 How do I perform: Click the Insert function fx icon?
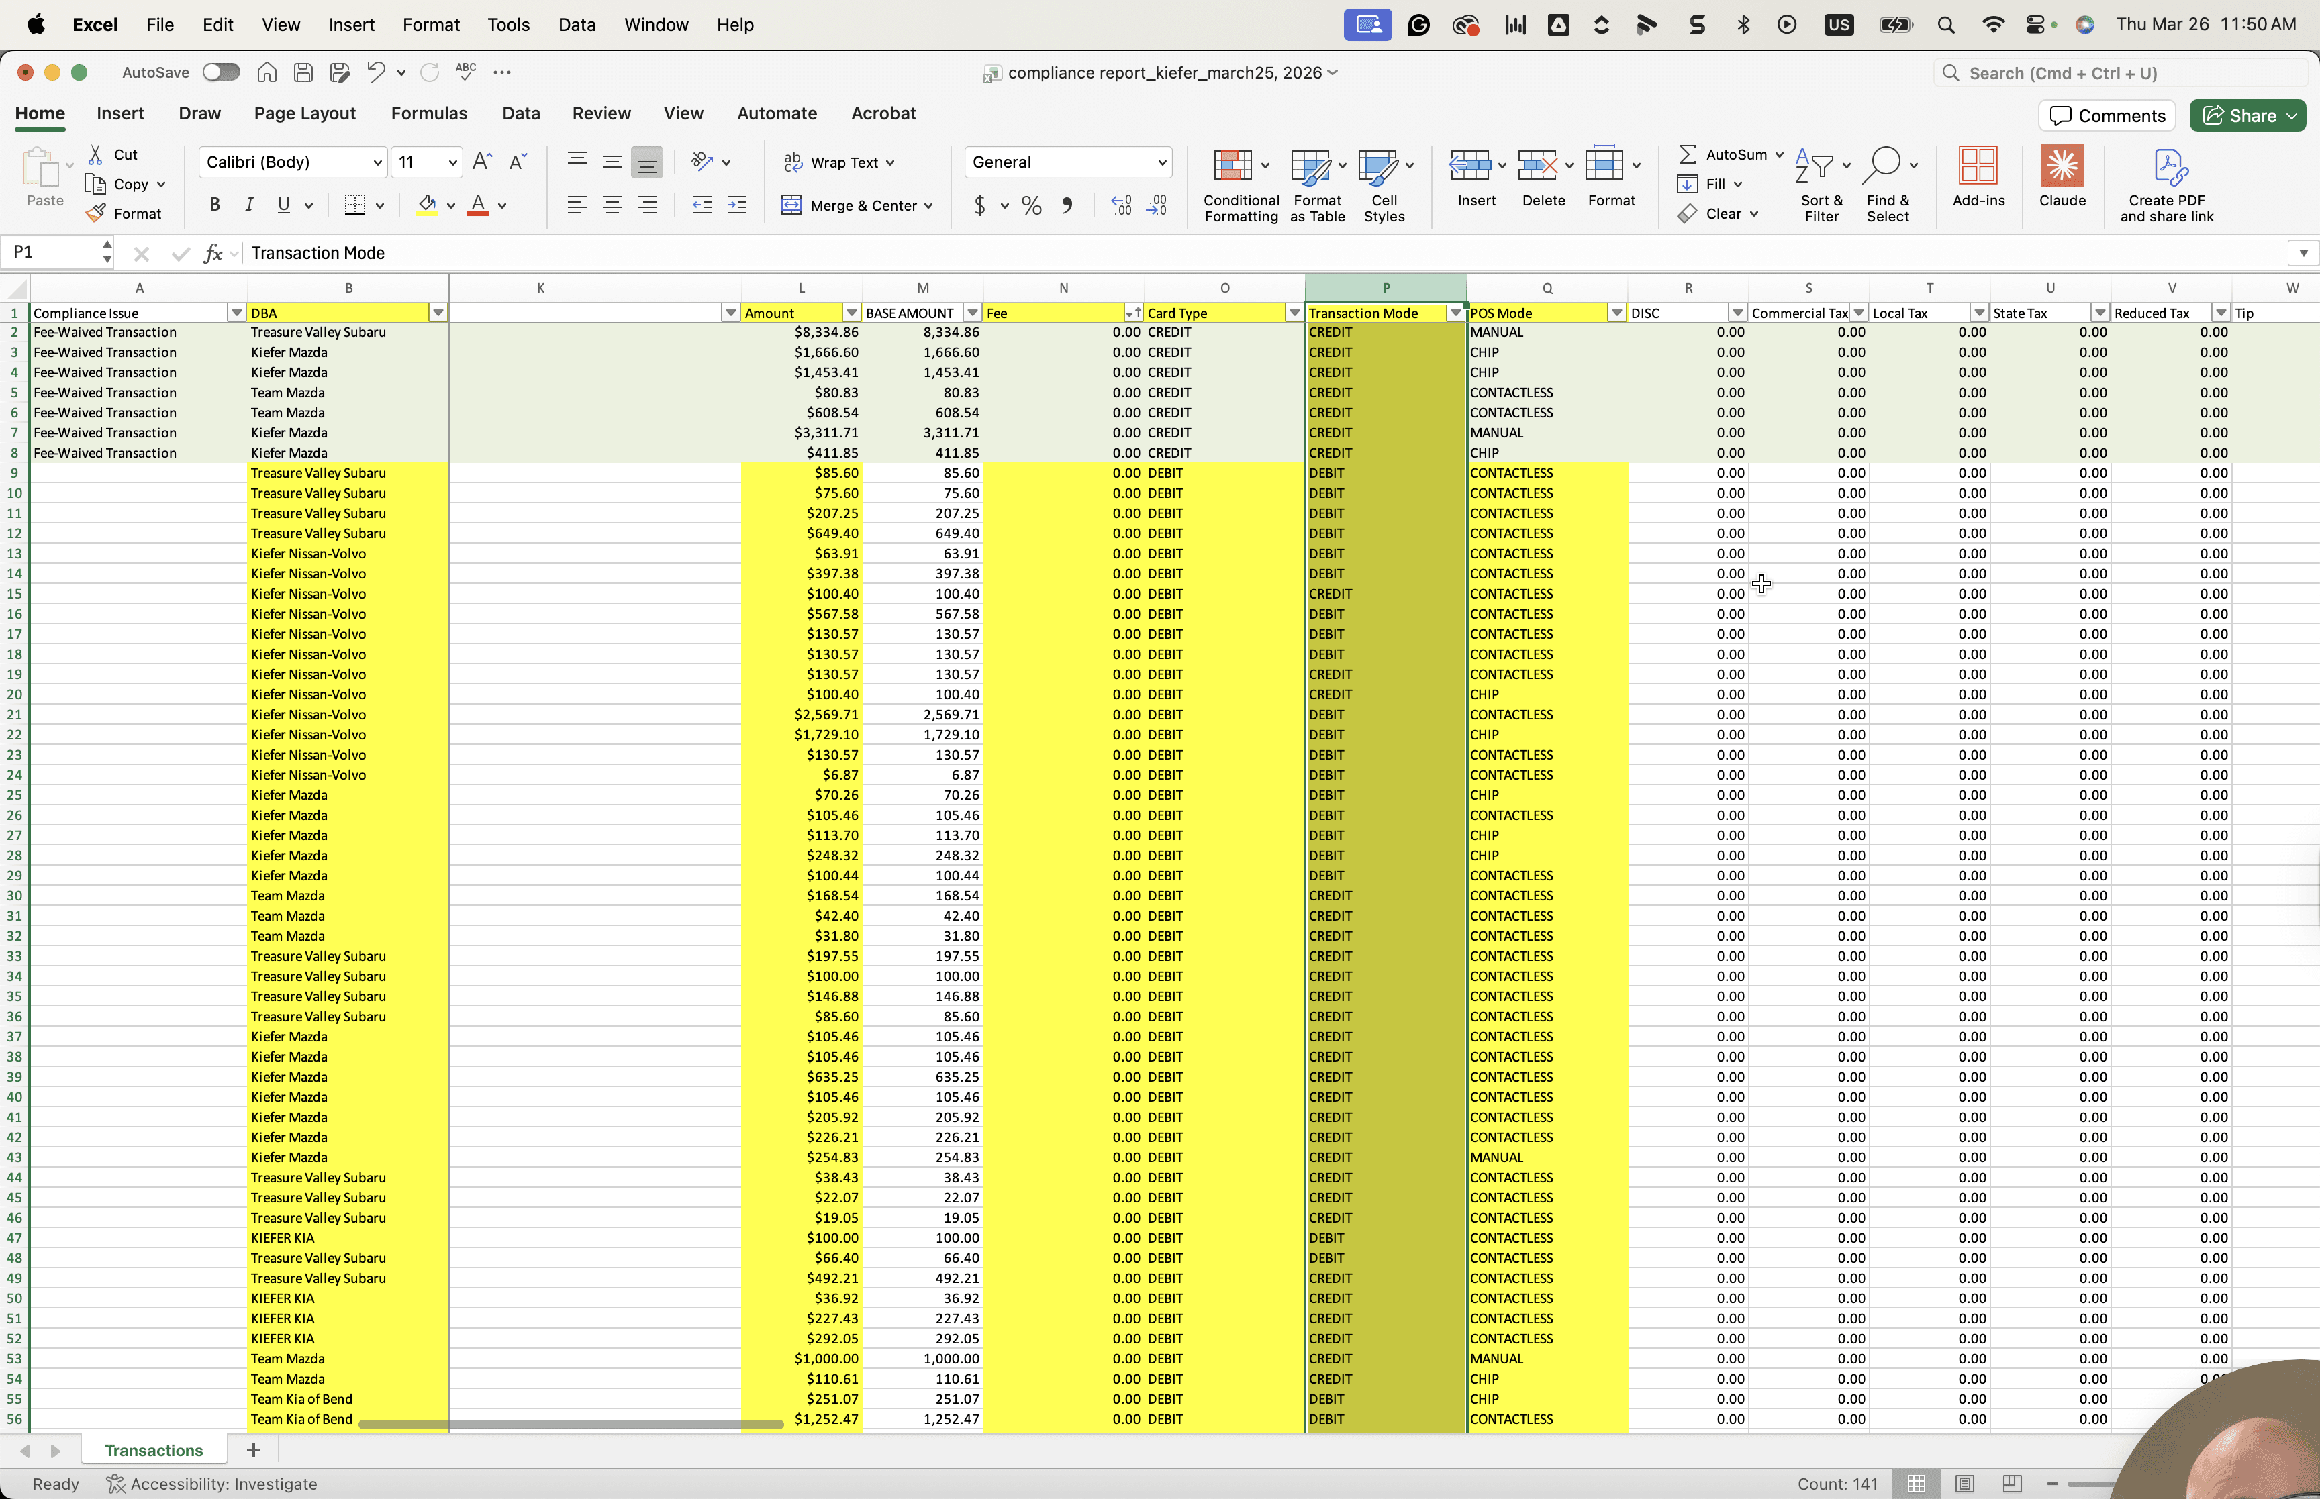212,253
